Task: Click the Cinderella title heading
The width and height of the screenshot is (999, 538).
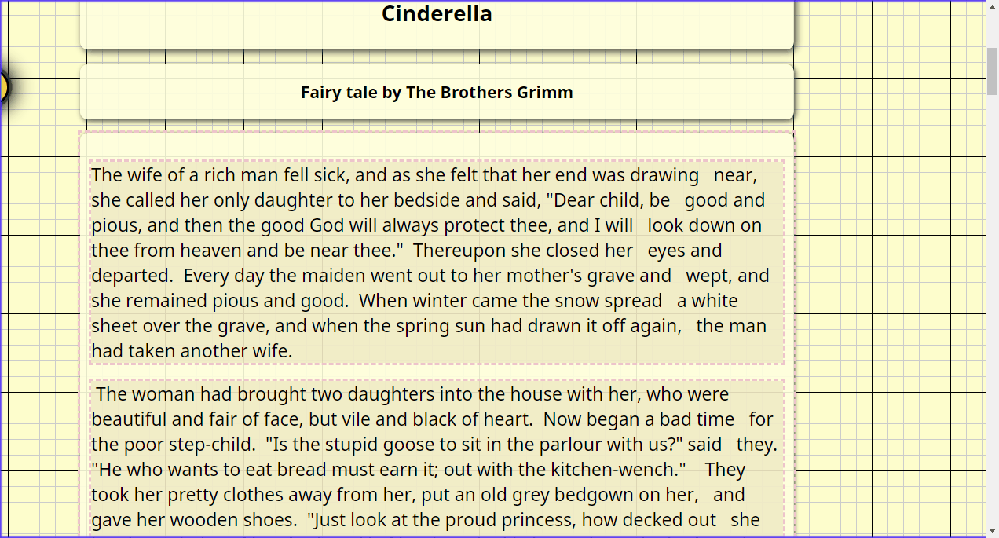Action: 437,14
